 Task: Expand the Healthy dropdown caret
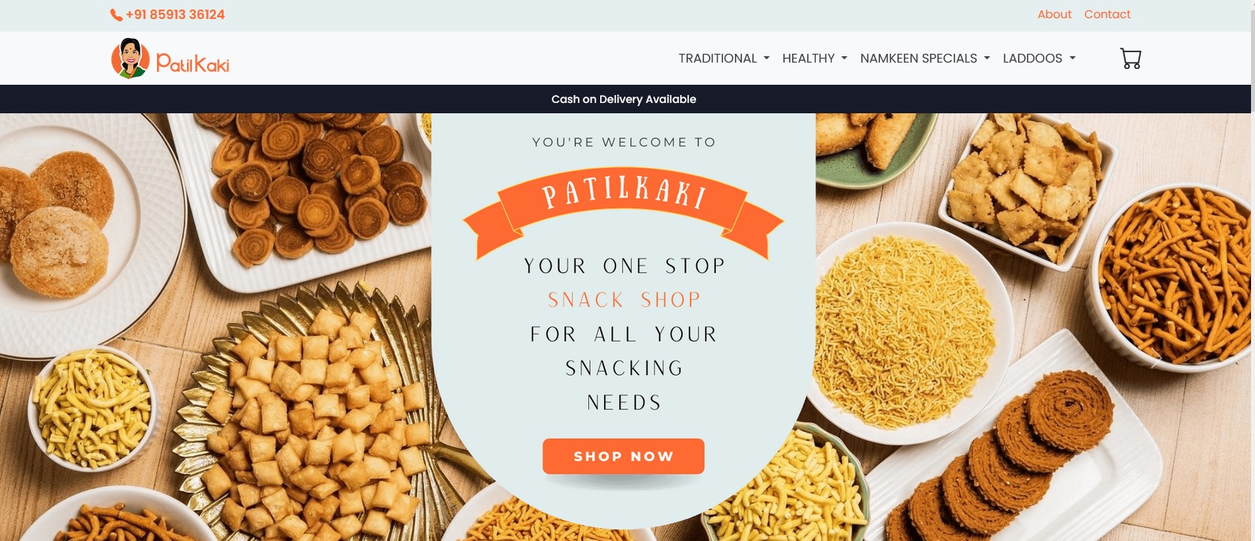844,59
